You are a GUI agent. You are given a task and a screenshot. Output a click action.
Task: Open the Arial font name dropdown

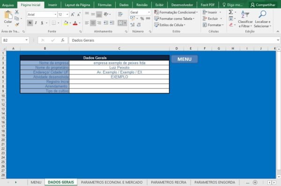55,15
